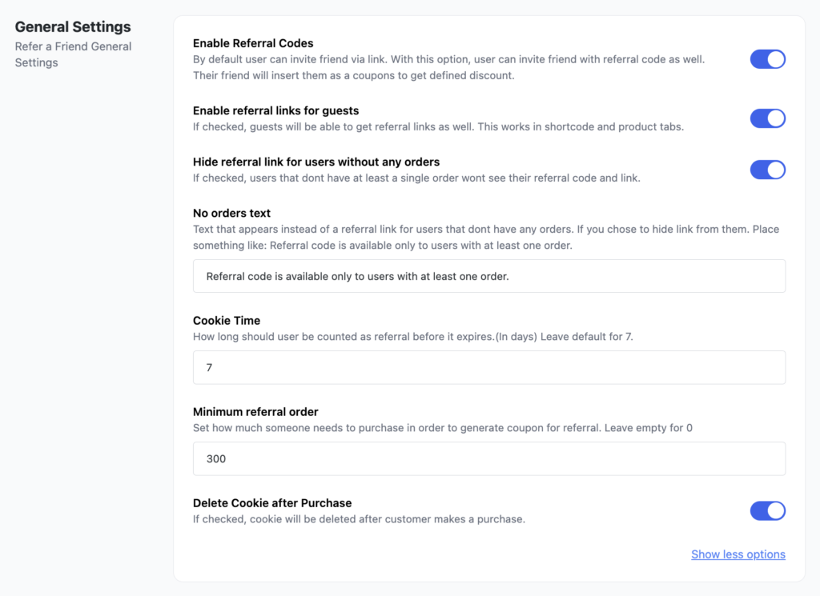
Task: Click the "Refer a Friend General Settings" subtitle
Action: pos(73,54)
